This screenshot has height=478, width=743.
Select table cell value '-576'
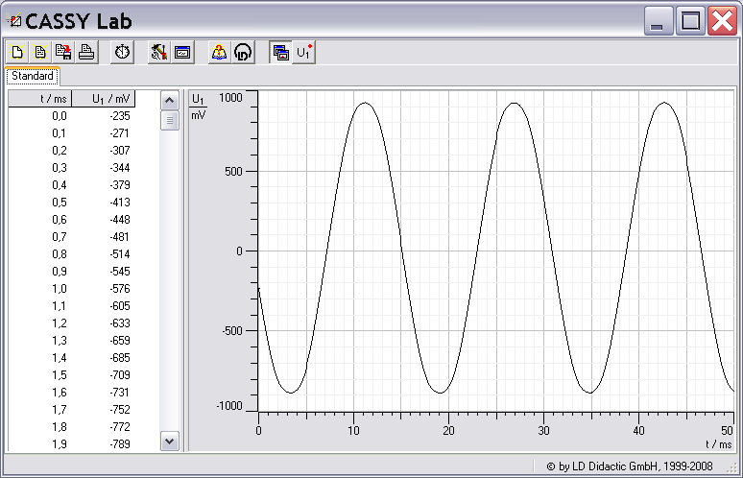coord(119,289)
